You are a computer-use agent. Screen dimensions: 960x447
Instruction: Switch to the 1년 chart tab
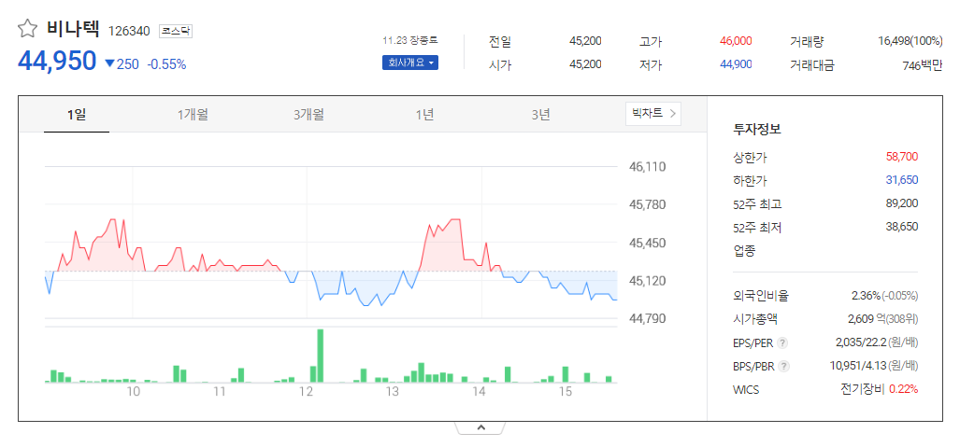click(x=424, y=115)
